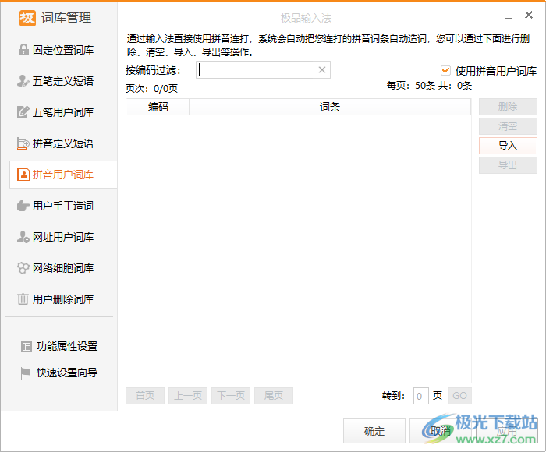Click the icon beside 网址用户词库

(x=23, y=237)
